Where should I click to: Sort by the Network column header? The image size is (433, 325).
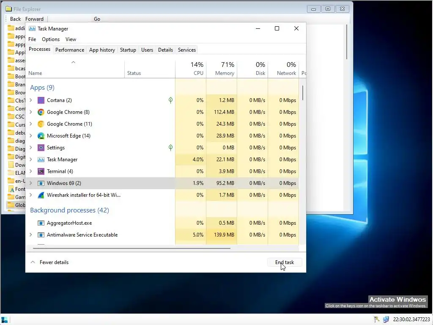284,69
